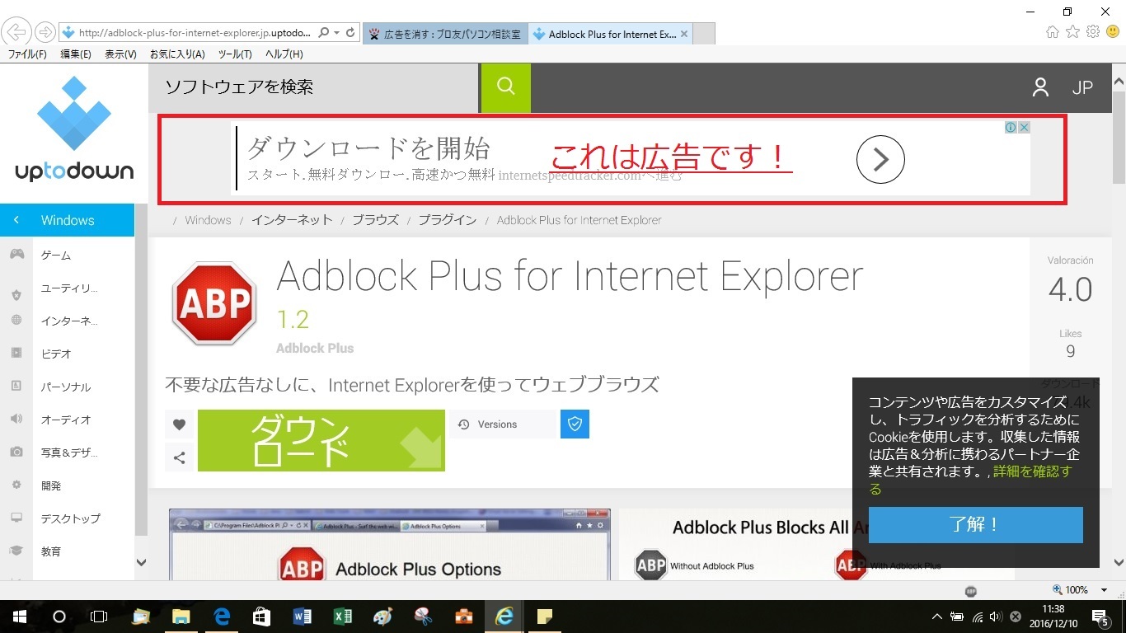Click the ソフトウェアを検索 search field
The height and width of the screenshot is (633, 1126).
coord(313,87)
